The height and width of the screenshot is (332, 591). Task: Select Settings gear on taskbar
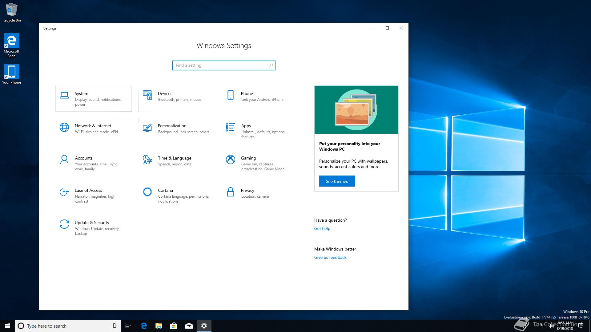tap(204, 326)
